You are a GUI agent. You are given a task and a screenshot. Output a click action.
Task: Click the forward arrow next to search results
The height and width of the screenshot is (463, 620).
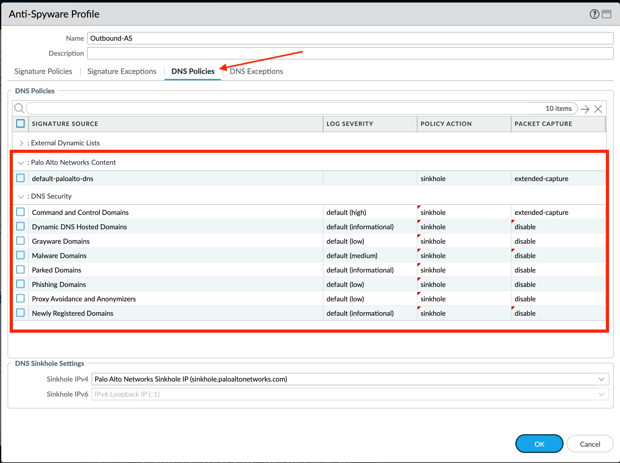(587, 108)
